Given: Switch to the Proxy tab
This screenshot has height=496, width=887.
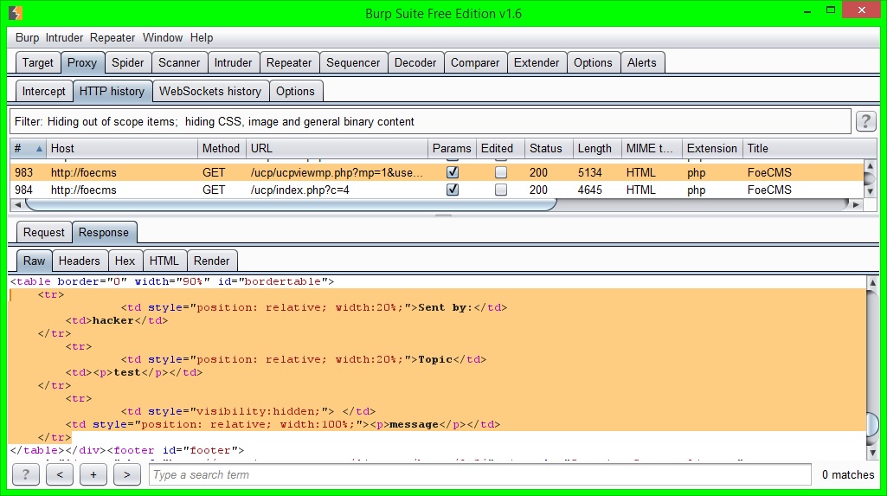Looking at the screenshot, I should click(82, 63).
